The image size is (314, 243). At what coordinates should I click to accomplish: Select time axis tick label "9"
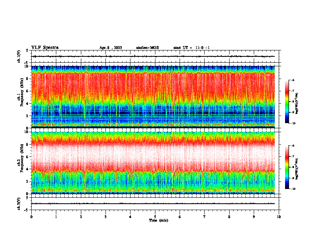[x=254, y=217]
